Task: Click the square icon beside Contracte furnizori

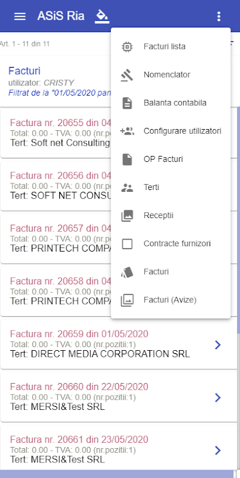Action: 127,244
